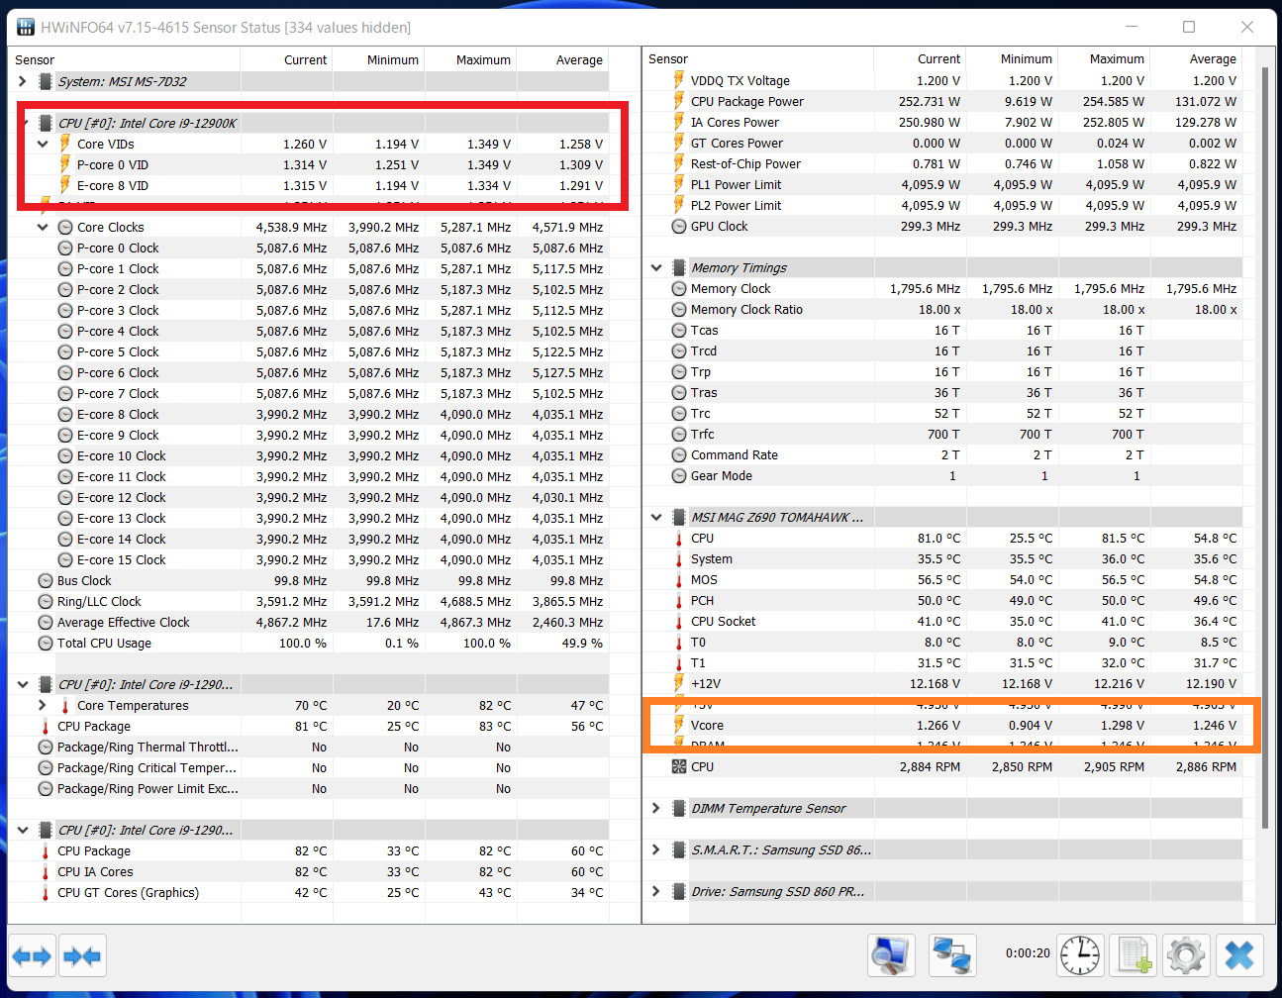Open sensor settings gear icon
1282x998 pixels.
(x=1186, y=956)
